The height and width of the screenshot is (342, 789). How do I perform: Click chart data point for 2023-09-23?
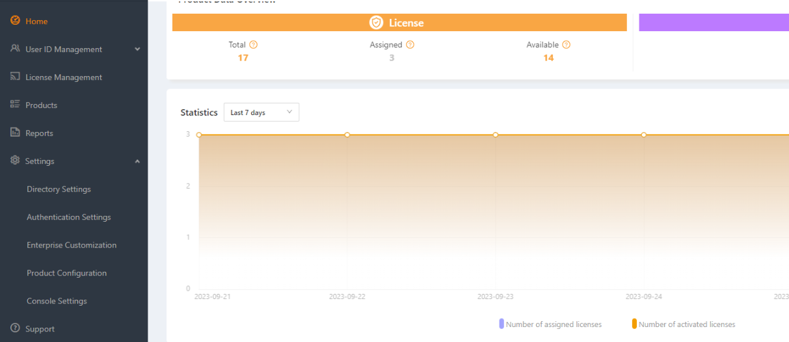point(496,135)
